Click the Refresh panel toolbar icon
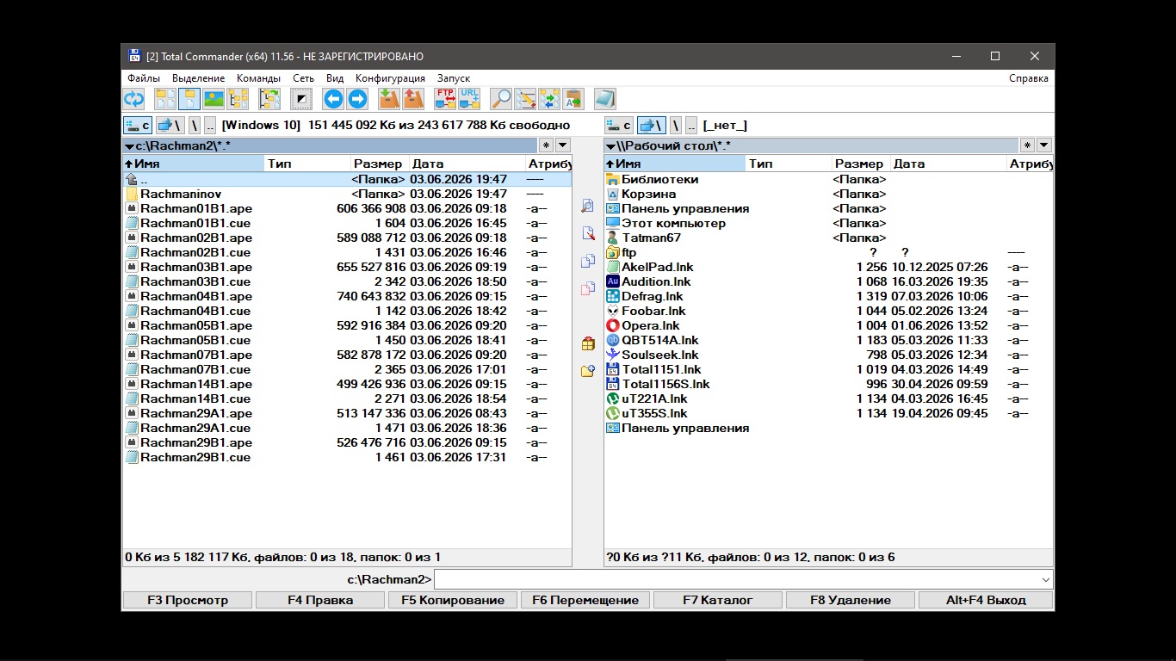The width and height of the screenshot is (1176, 661). point(134,99)
